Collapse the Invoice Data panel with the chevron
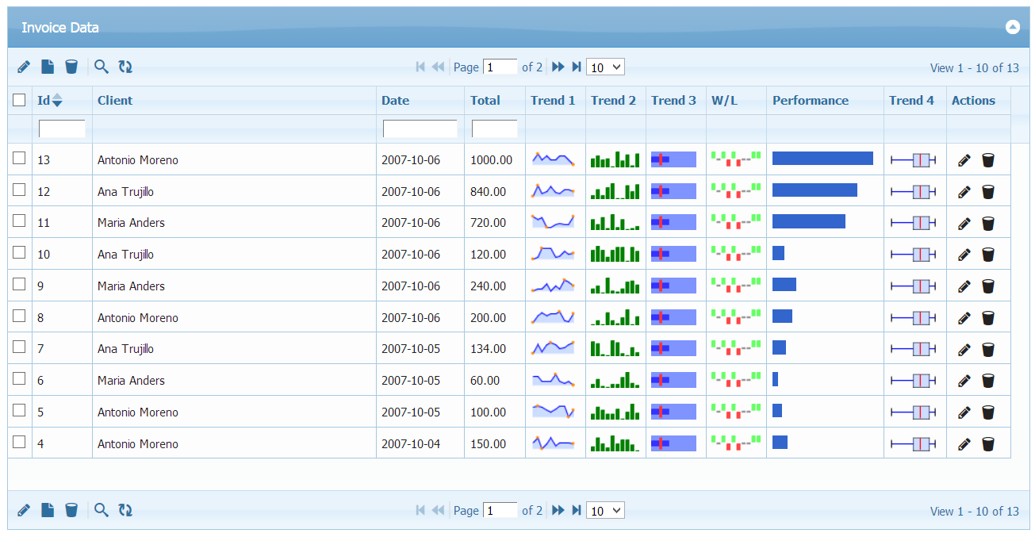1035x537 pixels. coord(1013,26)
